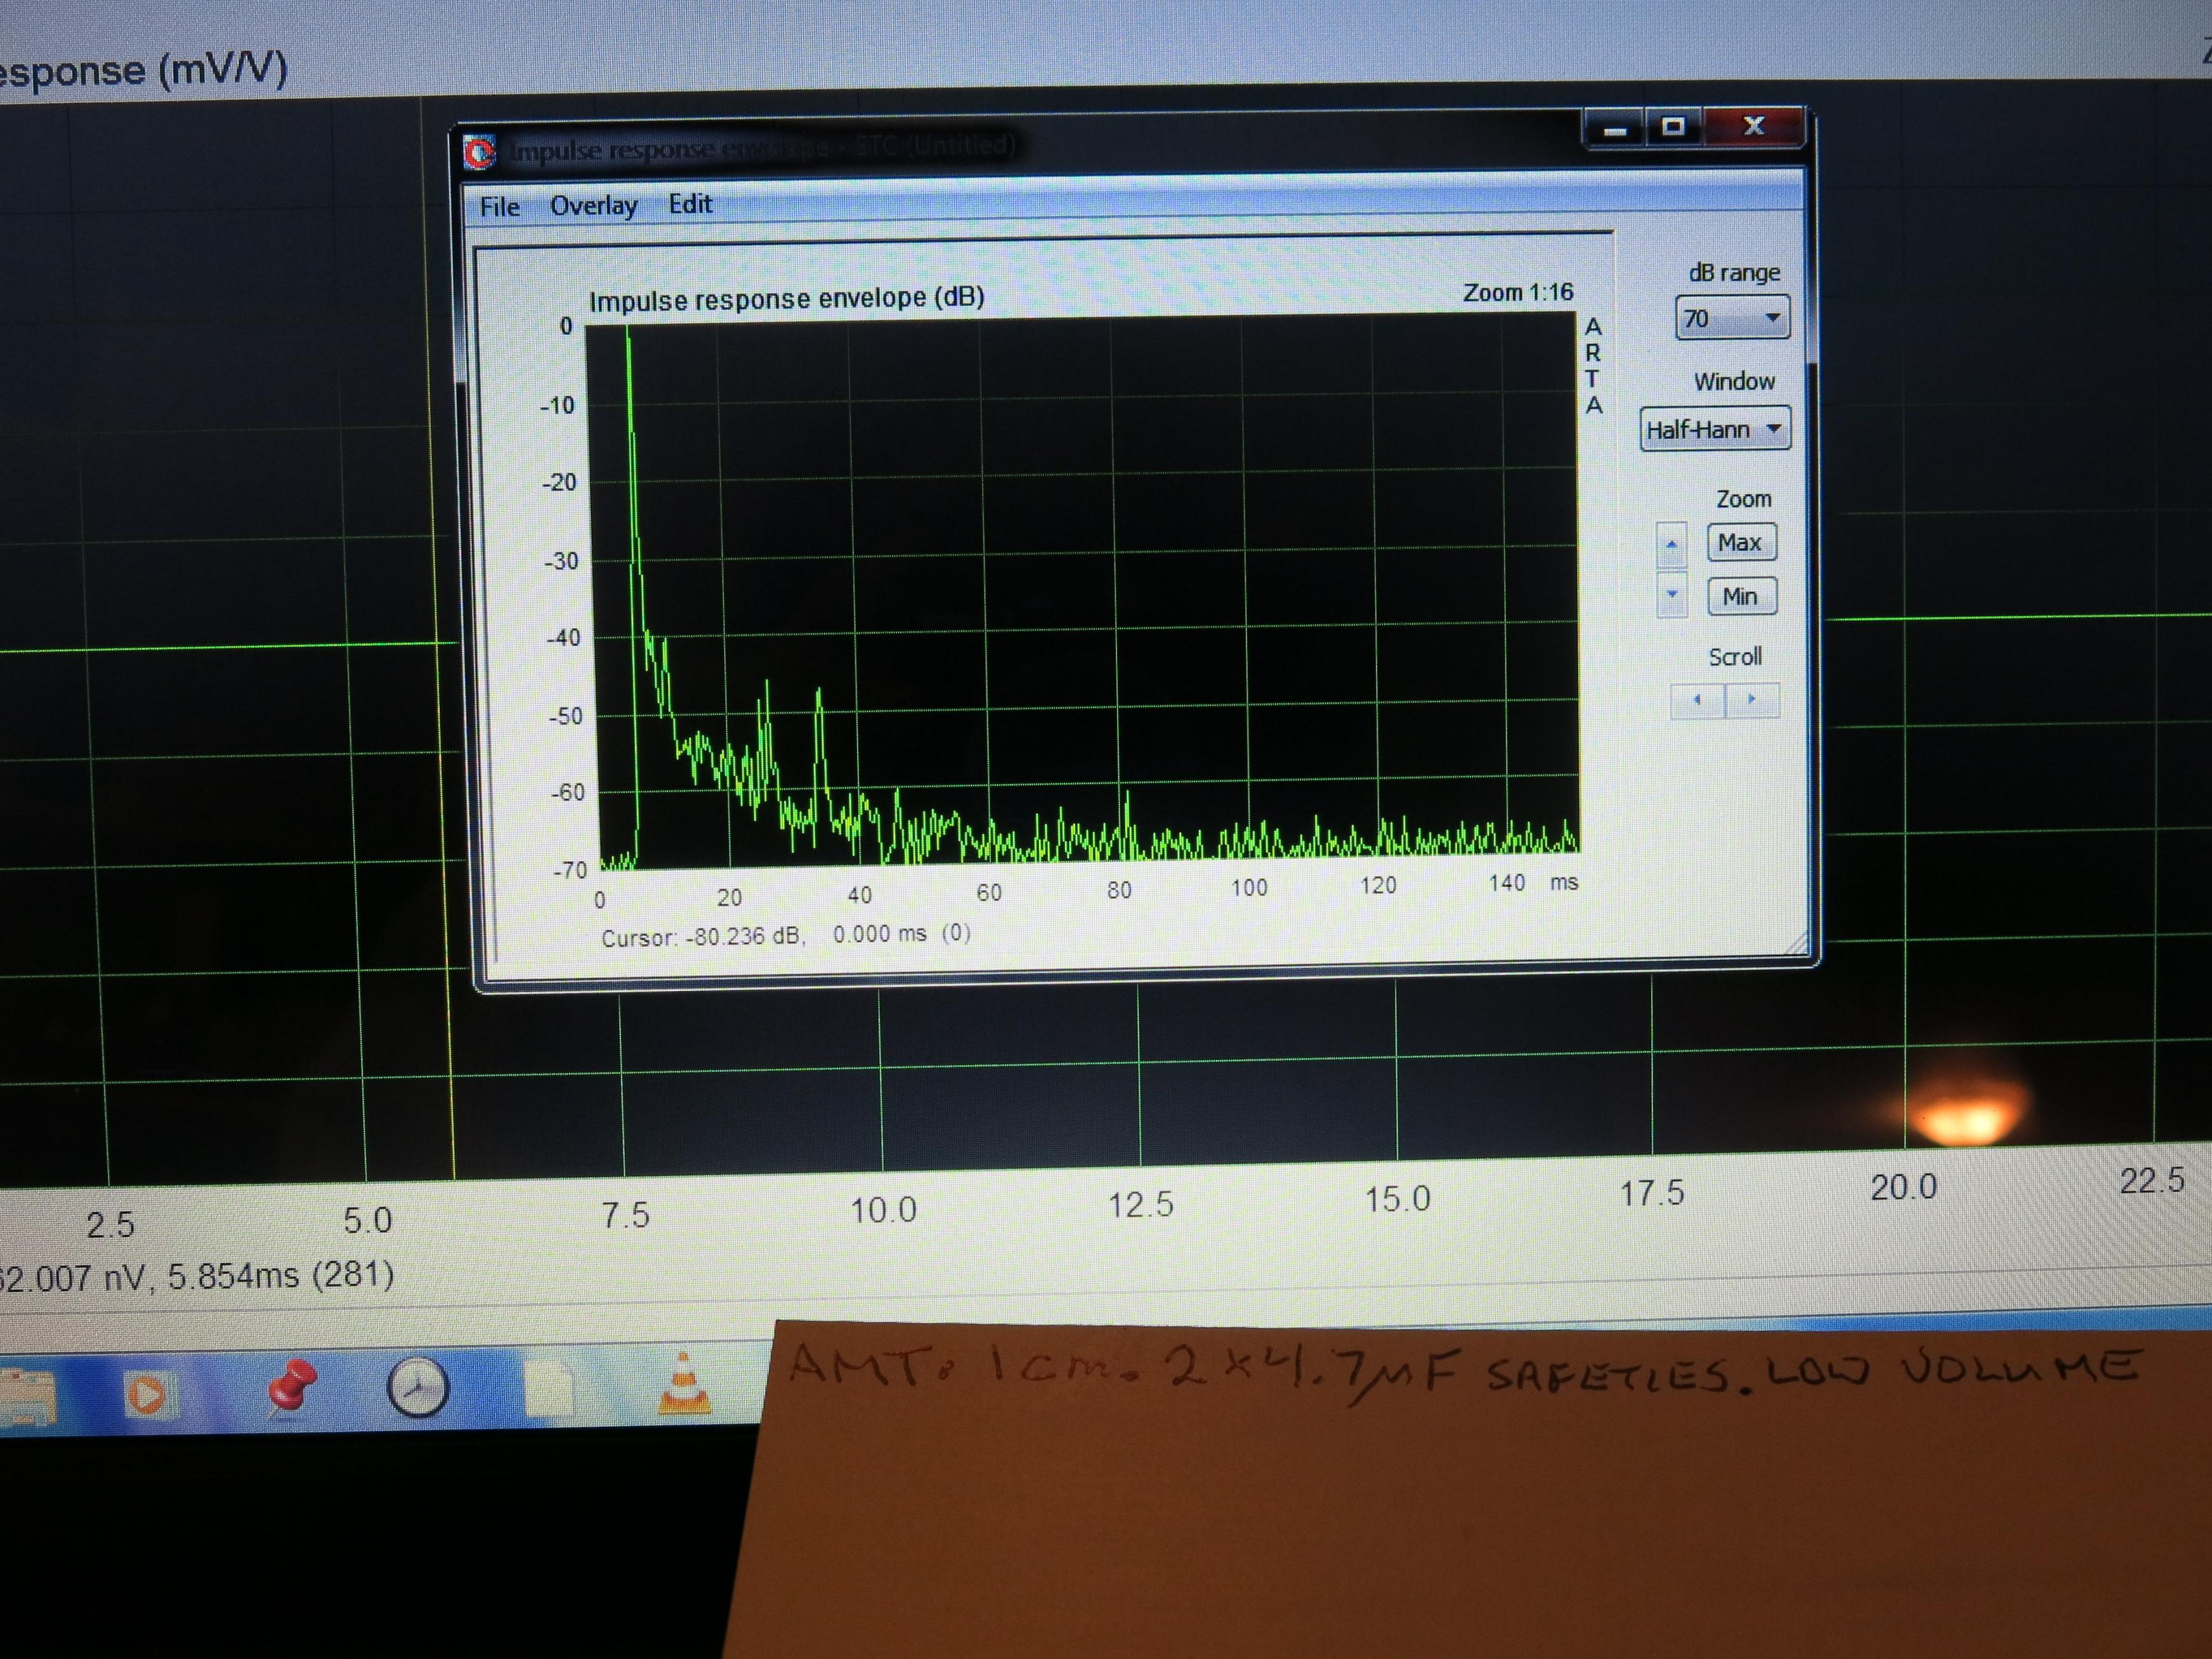
Task: Click the scroll left arrow button
Action: tap(1697, 700)
